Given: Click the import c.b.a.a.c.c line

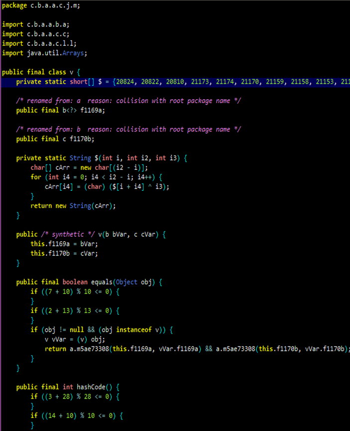Looking at the screenshot, I should (36, 34).
